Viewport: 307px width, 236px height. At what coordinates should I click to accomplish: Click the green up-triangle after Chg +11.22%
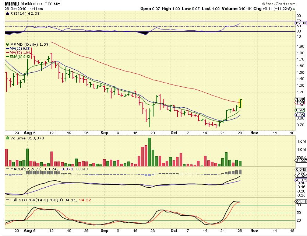[294, 9]
